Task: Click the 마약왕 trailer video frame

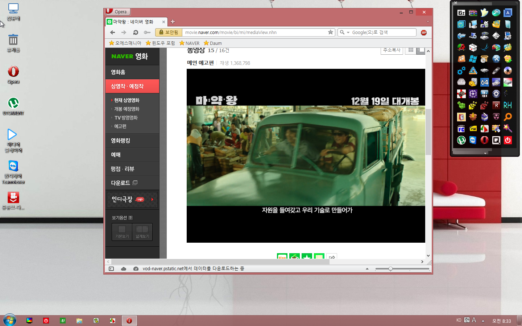Action: tap(306, 156)
